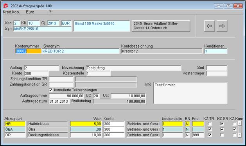
Task: Uncheck KZ-TR in the DR row
Action: tap(210, 135)
